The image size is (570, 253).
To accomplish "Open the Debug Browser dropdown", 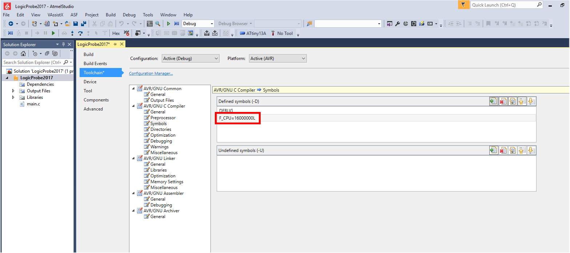I will point(235,24).
